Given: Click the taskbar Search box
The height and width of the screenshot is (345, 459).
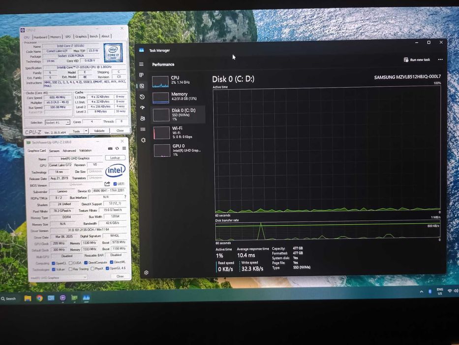Looking at the screenshot, I should coord(8,299).
